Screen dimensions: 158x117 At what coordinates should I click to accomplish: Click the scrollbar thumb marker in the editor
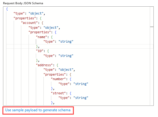pos(152,27)
